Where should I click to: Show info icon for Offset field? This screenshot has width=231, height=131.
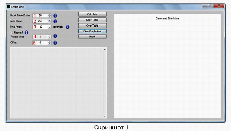coord(55,43)
